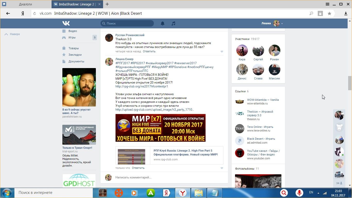The width and height of the screenshot is (352, 198).
Task: Open Видео in the left menu
Action: click(73, 31)
